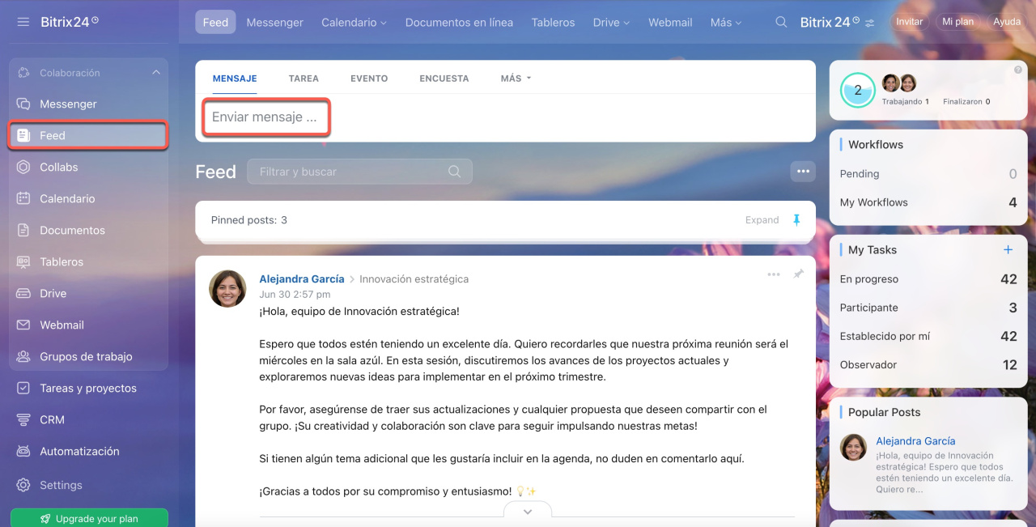Open the Más dropdown in top menu
This screenshot has height=527, width=1036.
click(726, 23)
